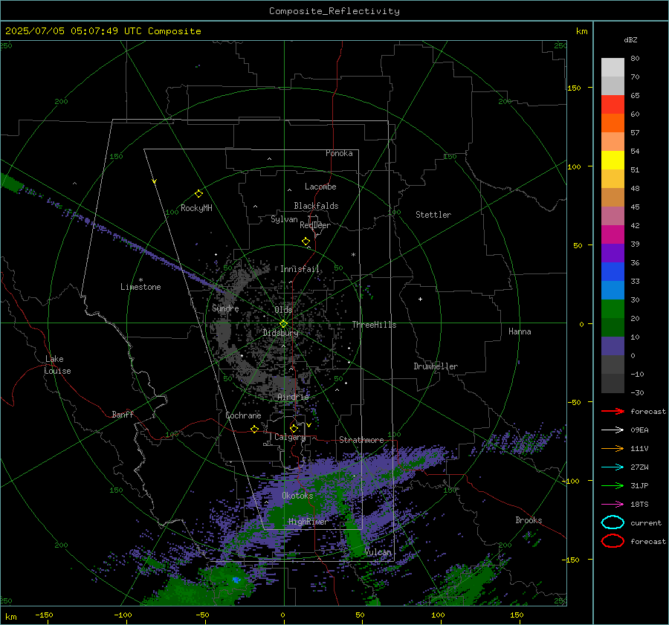The height and width of the screenshot is (625, 669).
Task: Click the red forecast arrow in the legend
Action: click(x=613, y=411)
